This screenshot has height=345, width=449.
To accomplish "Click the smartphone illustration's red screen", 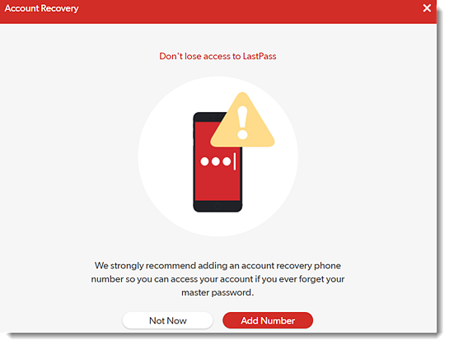I will [217, 172].
